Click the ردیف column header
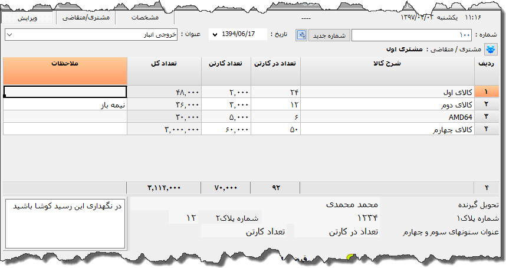Image resolution: width=506 pixels, height=268 pixels. 487,71
